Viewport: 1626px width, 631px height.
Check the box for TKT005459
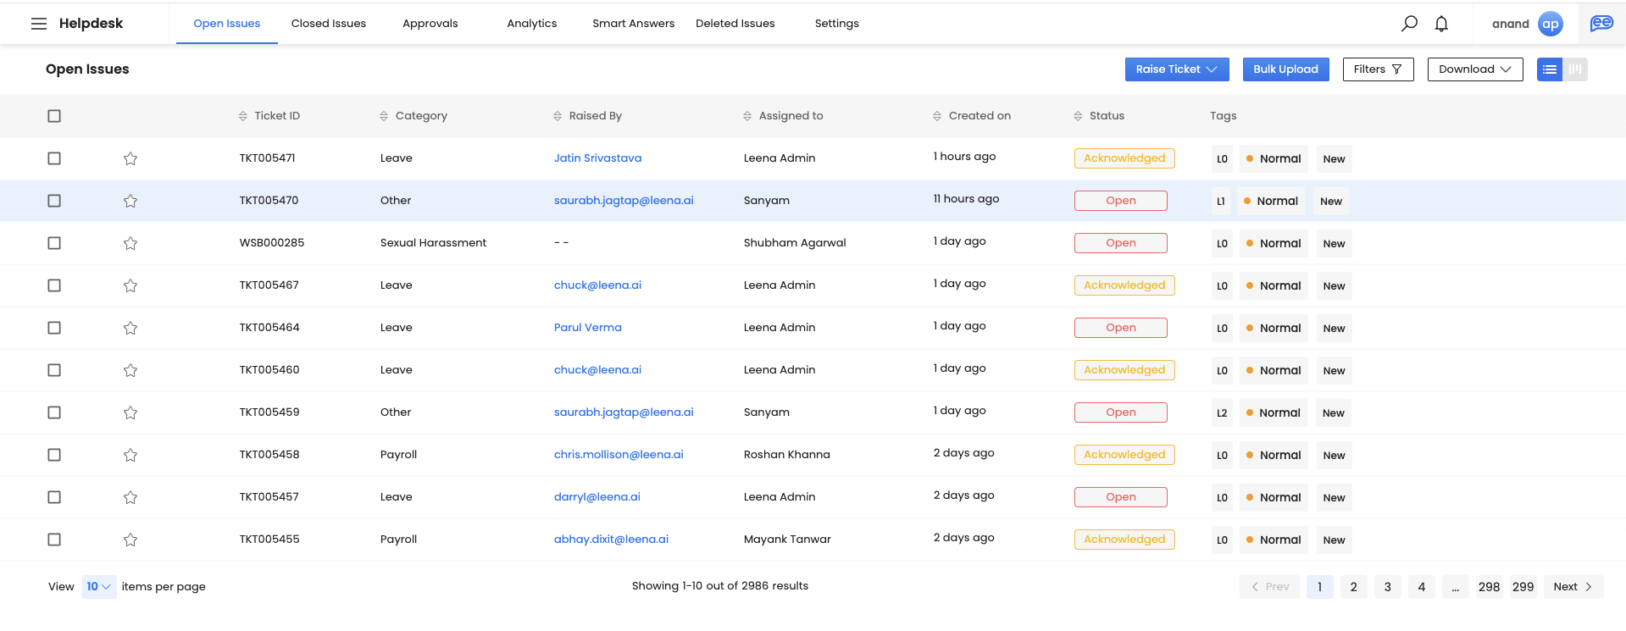[54, 412]
